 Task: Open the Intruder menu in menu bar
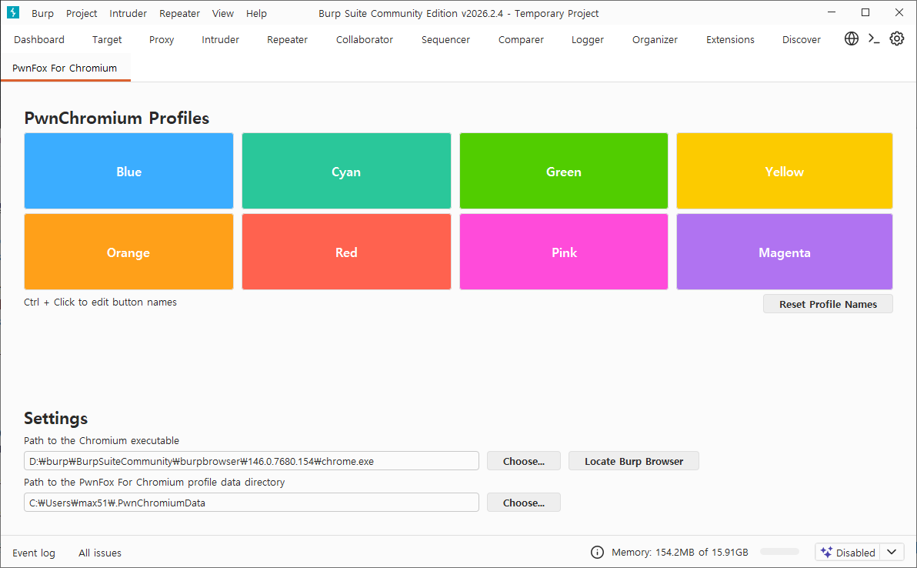tap(128, 13)
